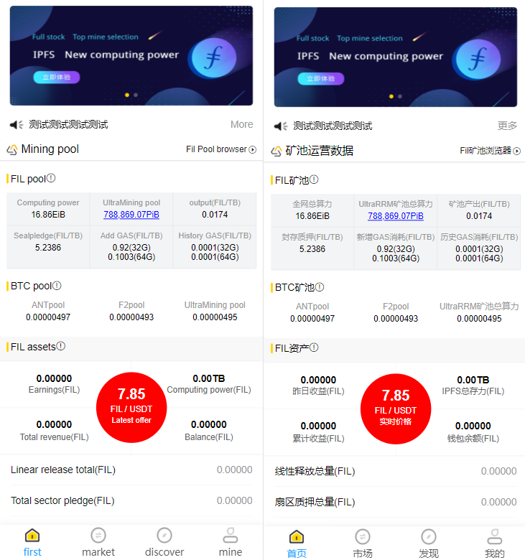Show More announcements on left panel

tap(241, 124)
